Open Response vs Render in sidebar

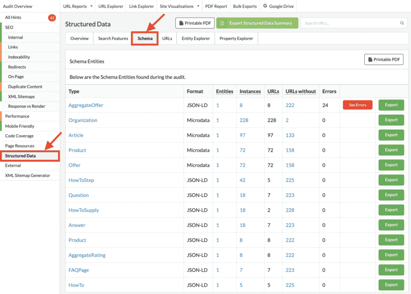[x=27, y=106]
